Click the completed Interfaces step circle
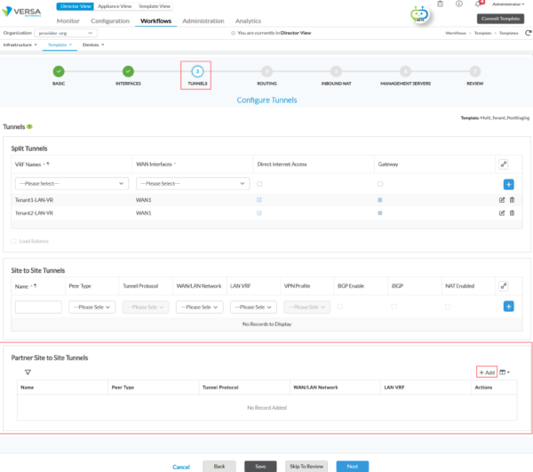 coord(128,71)
